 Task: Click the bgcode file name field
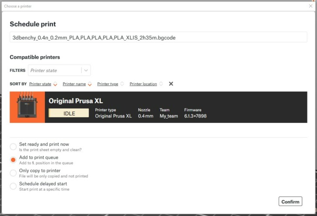158,38
